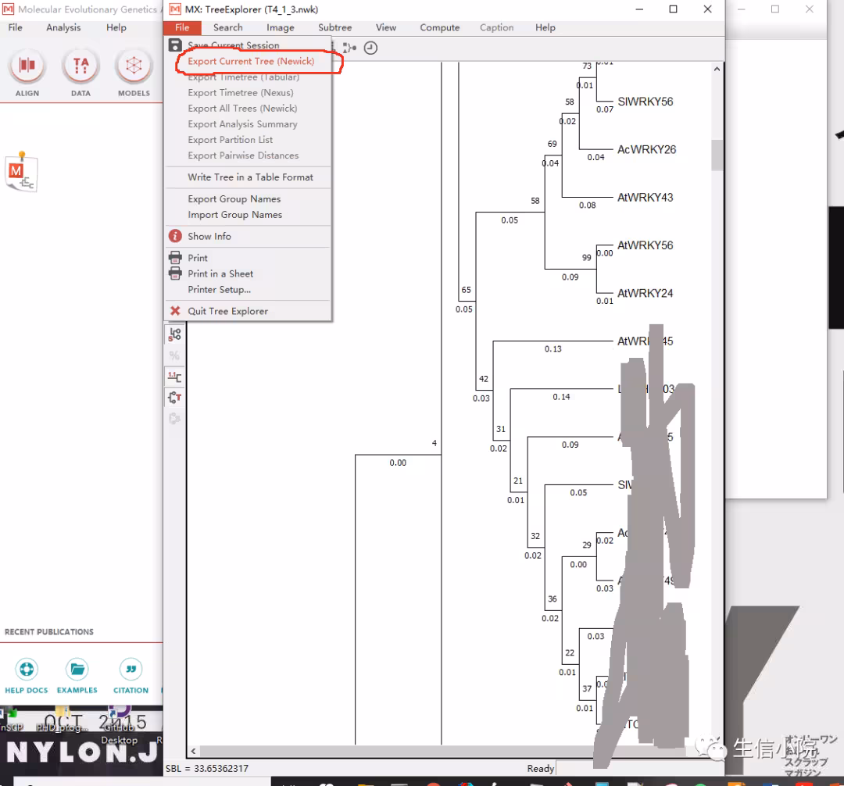Open HELP DOCS icon

[27, 670]
